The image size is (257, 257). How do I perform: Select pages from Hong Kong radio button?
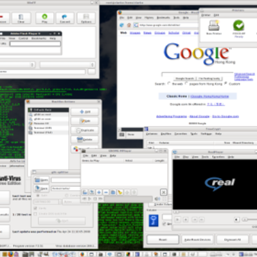click(x=186, y=84)
